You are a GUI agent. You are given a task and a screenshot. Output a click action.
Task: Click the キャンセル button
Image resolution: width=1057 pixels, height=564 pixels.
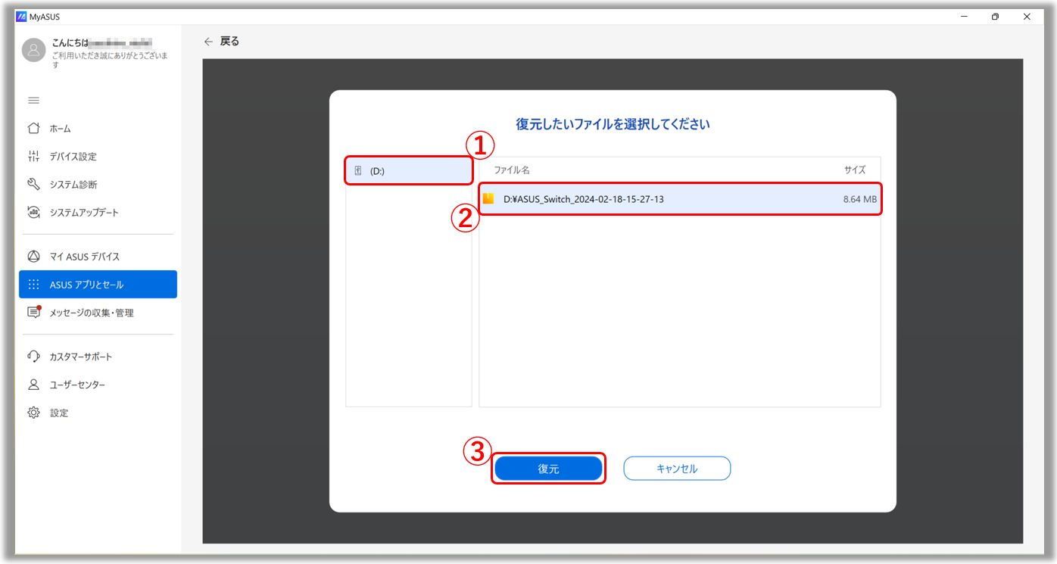click(x=677, y=469)
